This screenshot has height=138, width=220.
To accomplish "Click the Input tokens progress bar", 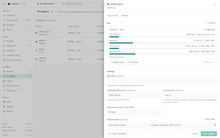I will 162,49.
